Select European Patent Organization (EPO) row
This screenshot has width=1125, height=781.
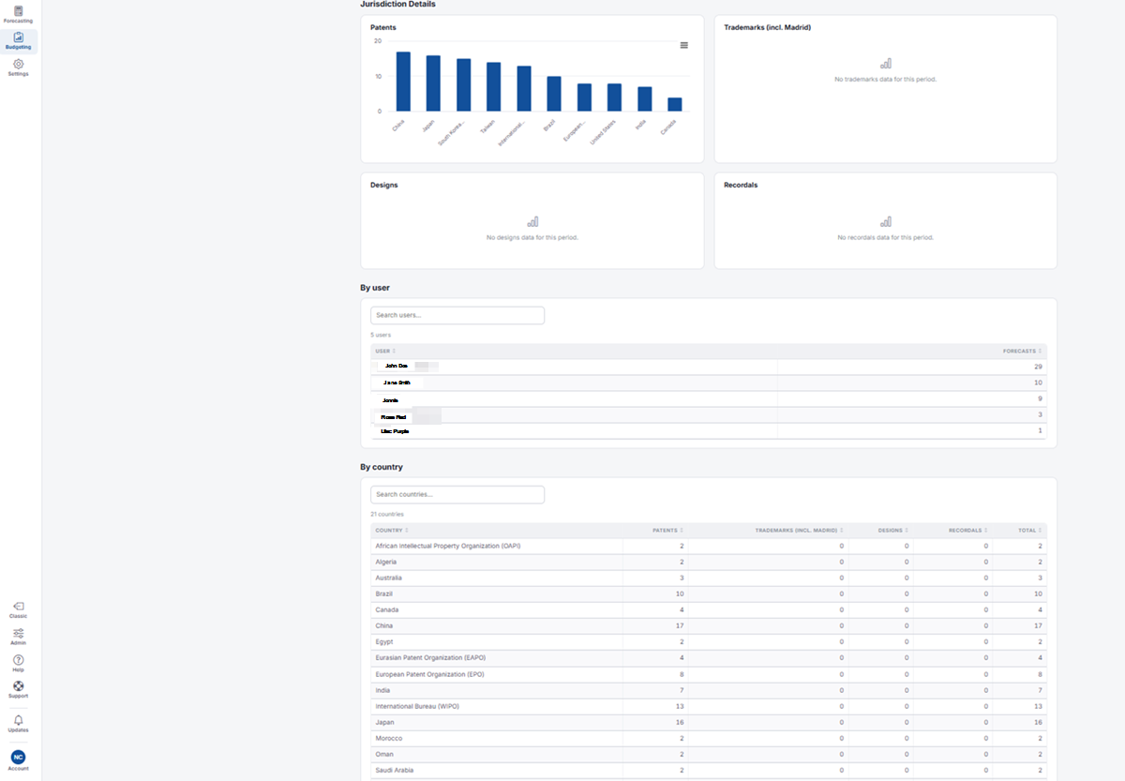click(x=708, y=674)
